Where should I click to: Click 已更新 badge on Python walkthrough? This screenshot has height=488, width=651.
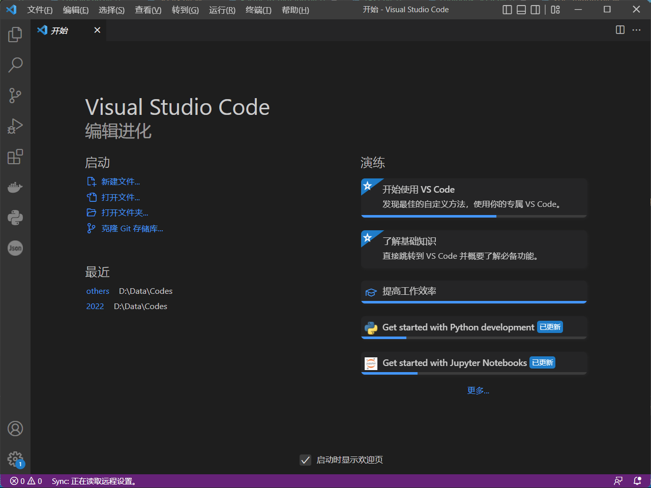(550, 327)
